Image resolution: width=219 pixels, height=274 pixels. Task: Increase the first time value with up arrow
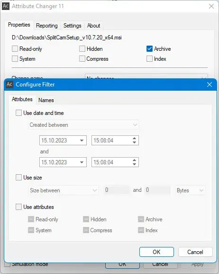click(134, 138)
